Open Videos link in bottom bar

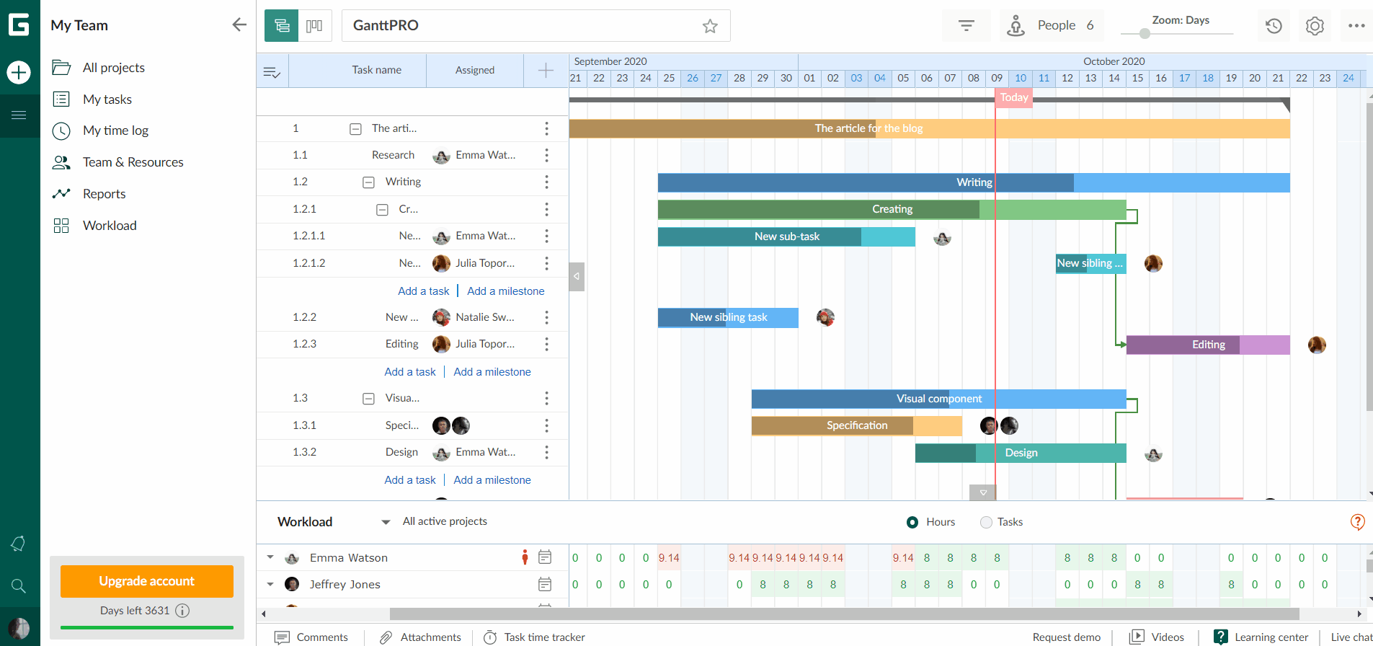tap(1157, 637)
